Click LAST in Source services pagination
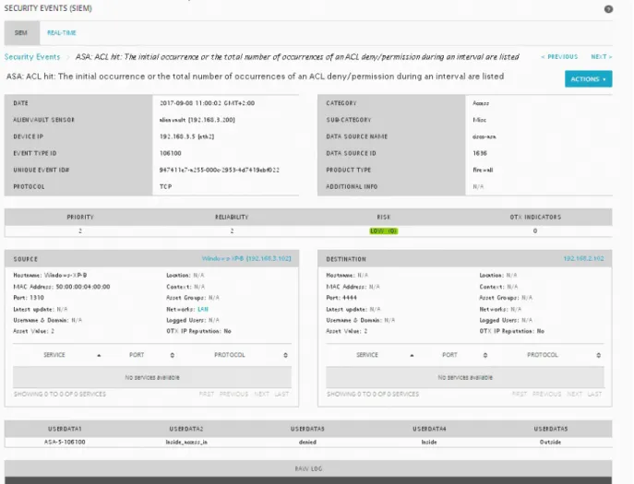This screenshot has width=634, height=484. click(x=281, y=394)
